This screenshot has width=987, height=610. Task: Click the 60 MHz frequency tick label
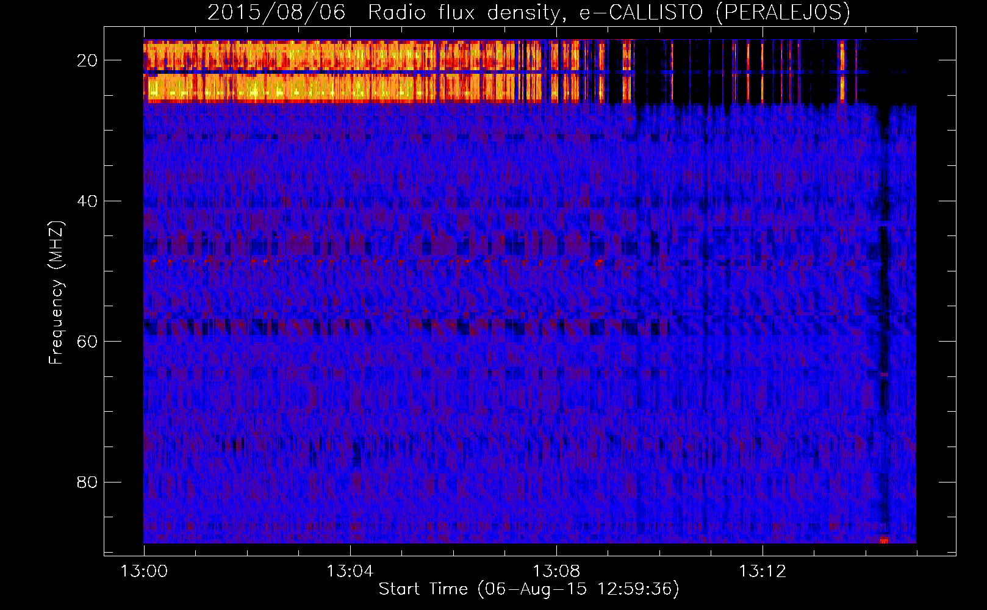(x=88, y=342)
